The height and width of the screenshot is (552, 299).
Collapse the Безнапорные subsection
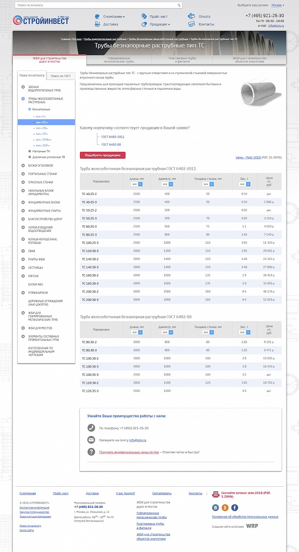[29, 109]
